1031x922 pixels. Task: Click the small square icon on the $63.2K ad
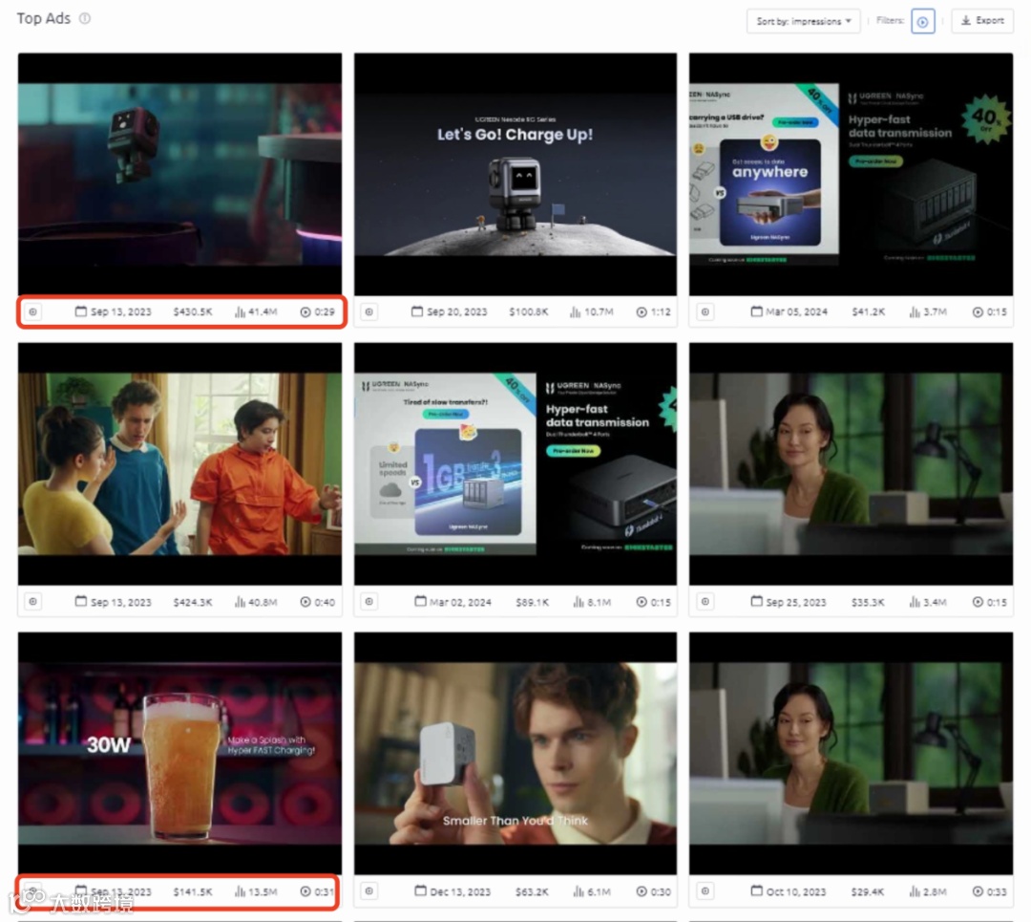point(369,891)
